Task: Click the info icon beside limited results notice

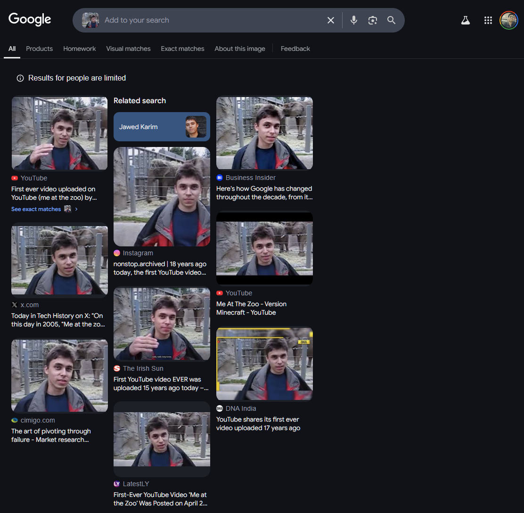Action: (x=20, y=78)
